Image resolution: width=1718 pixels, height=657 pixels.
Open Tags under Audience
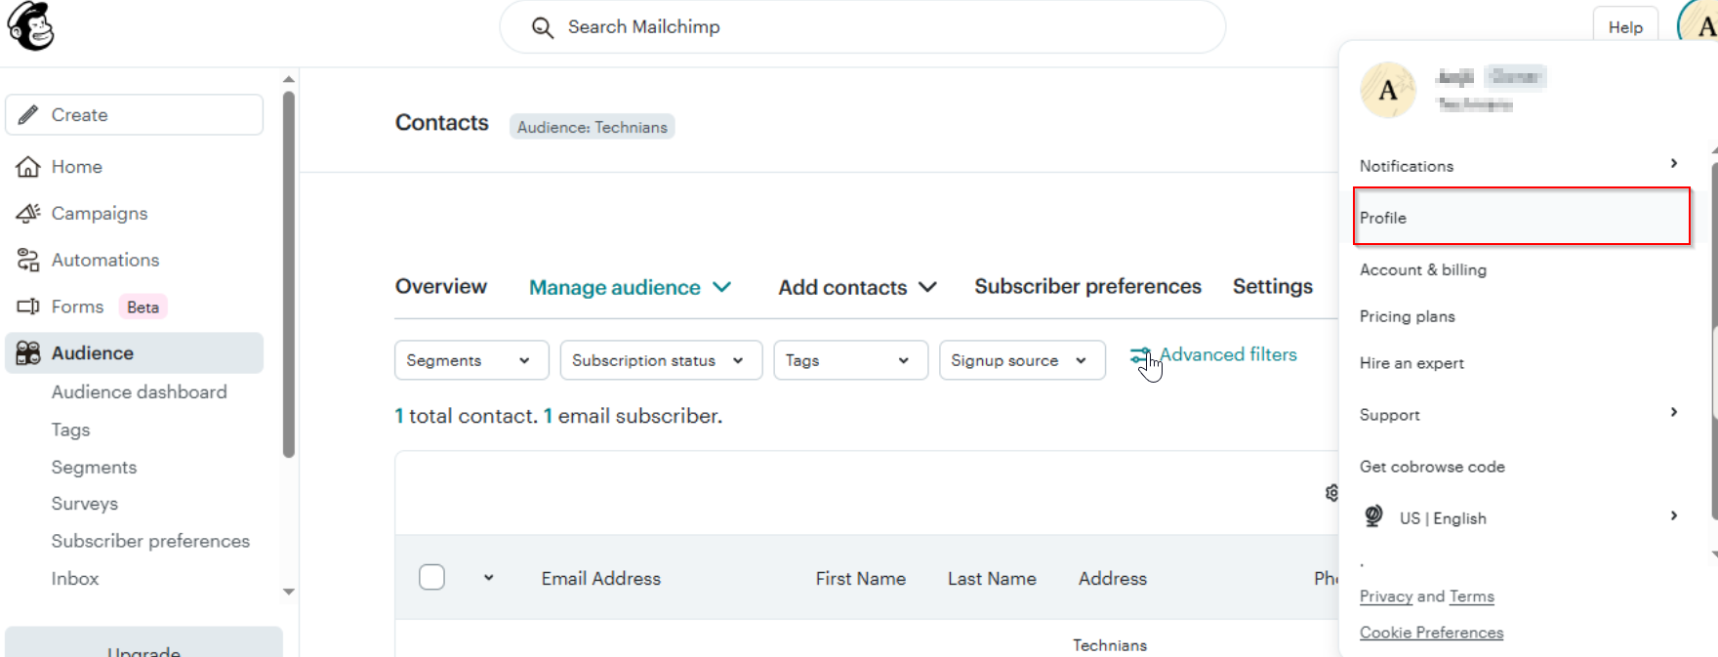coord(70,430)
